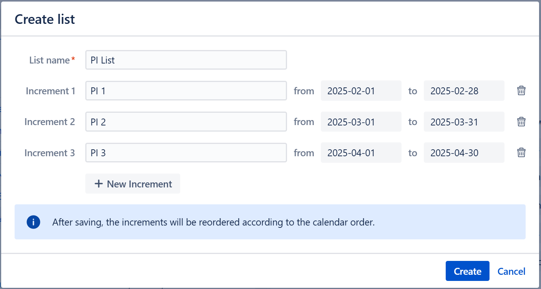Edit the List name field
This screenshot has width=541, height=289.
click(x=186, y=60)
